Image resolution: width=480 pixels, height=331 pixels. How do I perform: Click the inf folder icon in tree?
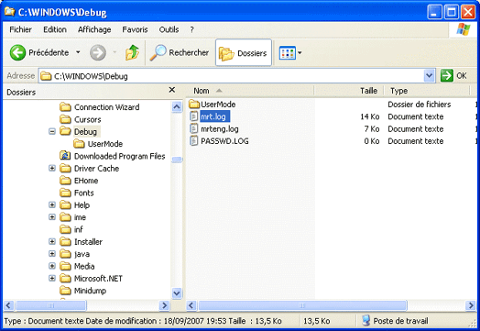tap(65, 229)
